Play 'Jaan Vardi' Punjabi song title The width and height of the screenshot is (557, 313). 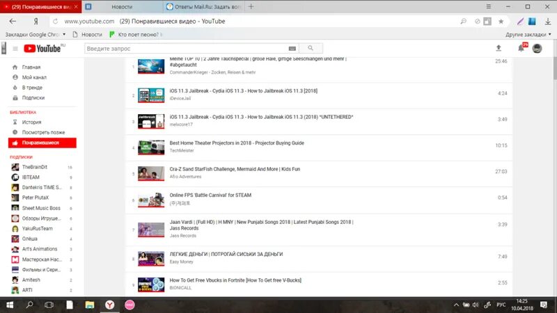coord(261,225)
